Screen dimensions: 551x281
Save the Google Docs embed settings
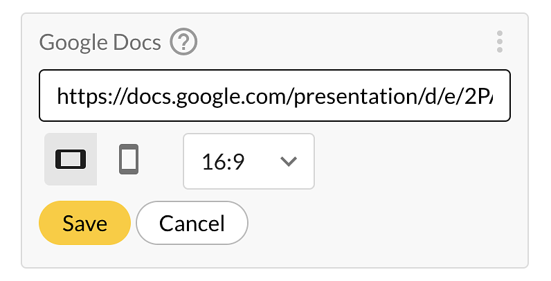(84, 223)
